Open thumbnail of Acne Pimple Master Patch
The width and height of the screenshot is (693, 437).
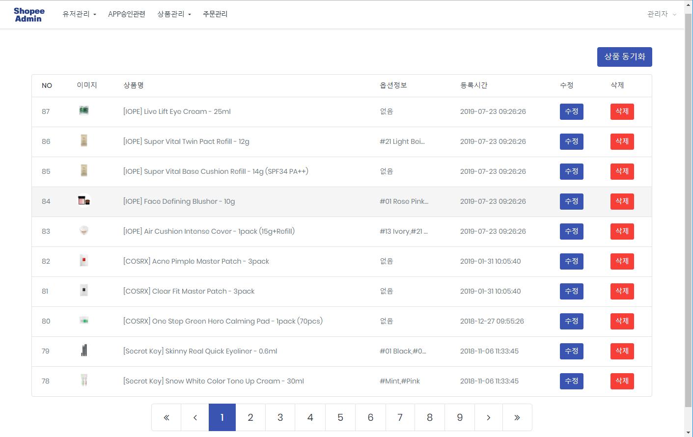click(x=84, y=261)
